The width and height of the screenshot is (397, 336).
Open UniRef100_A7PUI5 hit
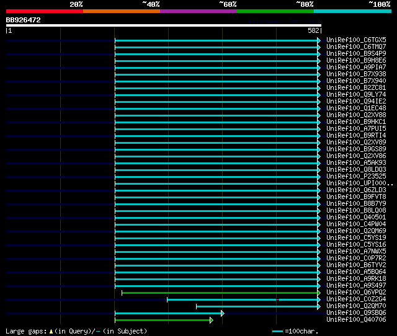(x=356, y=128)
